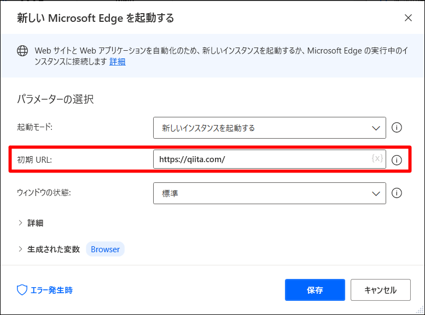The height and width of the screenshot is (315, 425).
Task: Open the 詳細 link in the description
Action: [x=118, y=62]
